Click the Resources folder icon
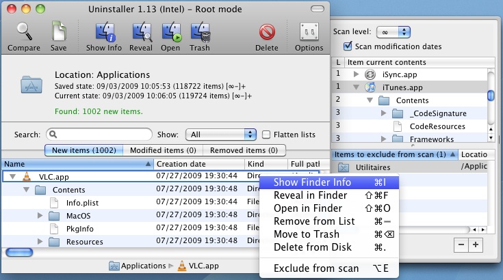The height and width of the screenshot is (280, 503). pyautogui.click(x=54, y=242)
